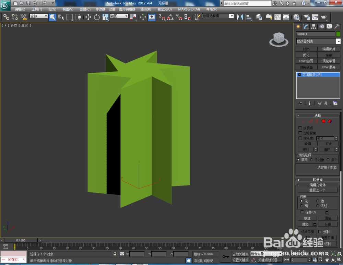Open the 编辑(E) menu
Image resolution: width=343 pixels, height=265 pixels.
point(20,9)
